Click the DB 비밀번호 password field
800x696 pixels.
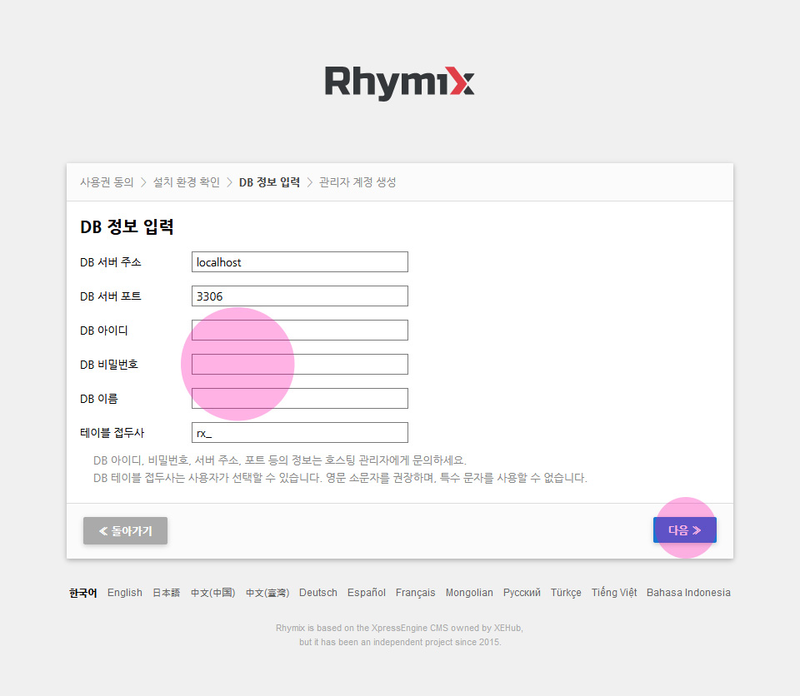(x=299, y=365)
